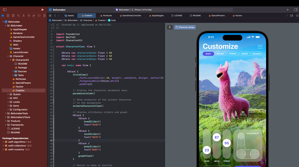Viewport: 299px width, 167px height.
Task: Add an editor on the right
Action: pyautogui.click(x=297, y=16)
